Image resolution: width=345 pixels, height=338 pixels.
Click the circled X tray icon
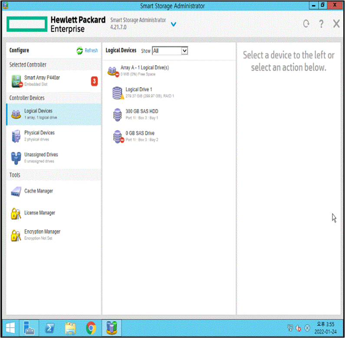pos(307,328)
